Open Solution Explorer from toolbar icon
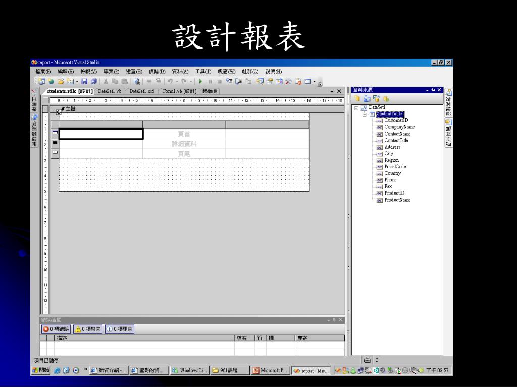This screenshot has height=387, width=517. [260, 81]
